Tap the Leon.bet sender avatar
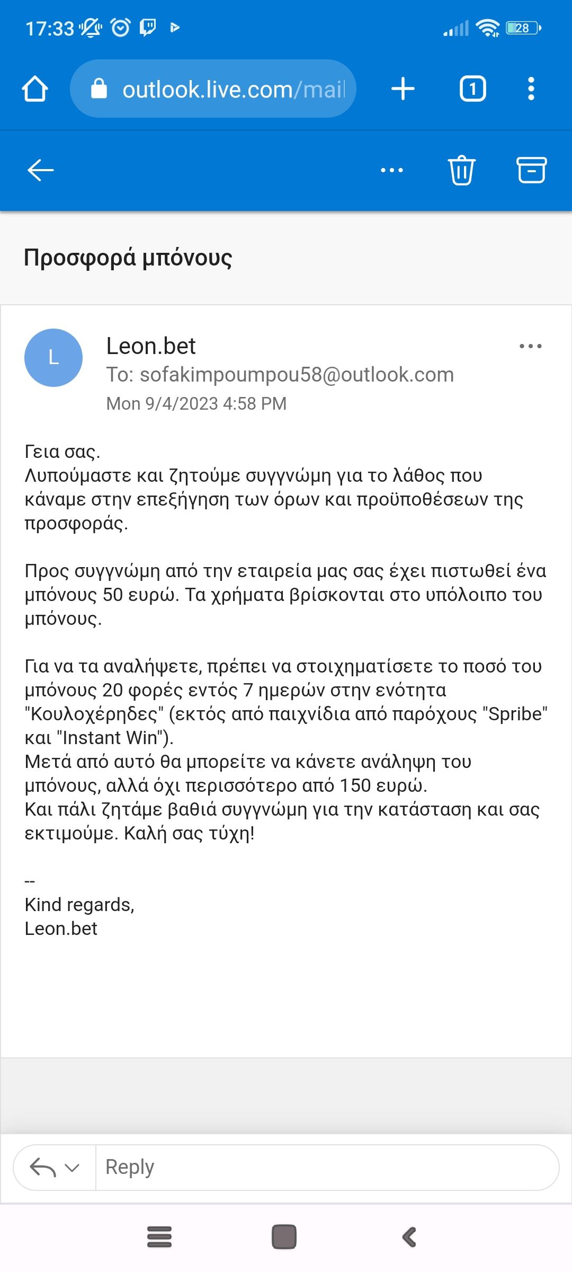 pyautogui.click(x=53, y=358)
